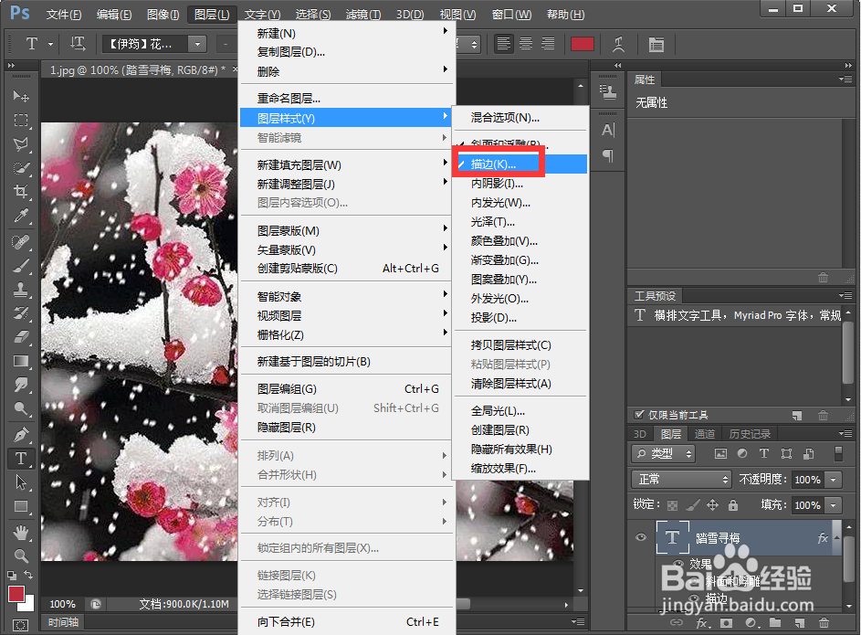
Task: Switch to the 通道 tab
Action: pos(705,434)
